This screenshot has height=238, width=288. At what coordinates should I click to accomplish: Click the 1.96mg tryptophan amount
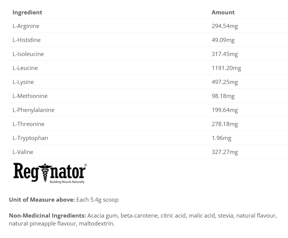click(x=221, y=138)
